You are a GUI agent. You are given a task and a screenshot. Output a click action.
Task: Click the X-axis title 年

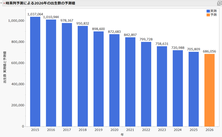click(x=122, y=135)
